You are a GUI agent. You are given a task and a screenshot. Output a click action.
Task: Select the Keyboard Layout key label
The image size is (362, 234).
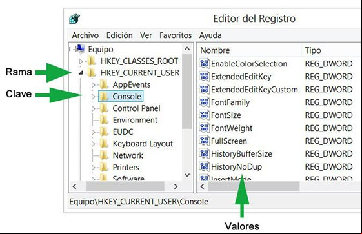[x=143, y=144]
